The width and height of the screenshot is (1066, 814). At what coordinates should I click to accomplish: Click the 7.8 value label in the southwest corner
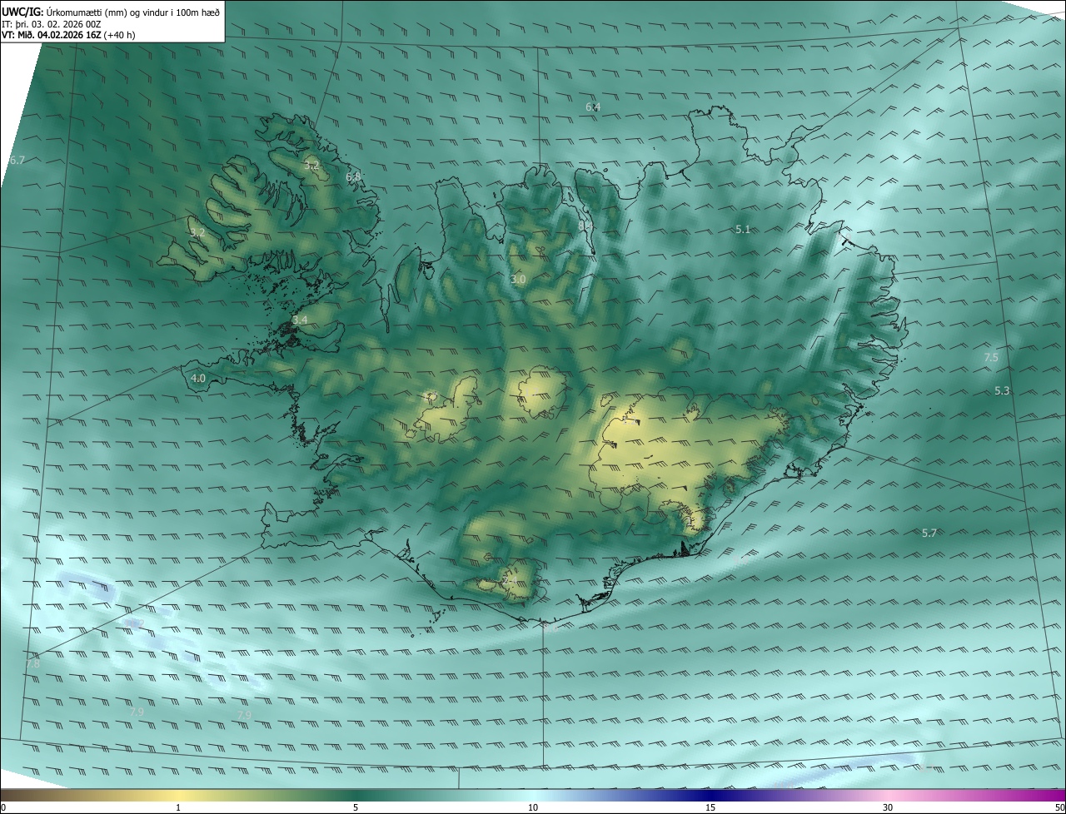tap(33, 663)
